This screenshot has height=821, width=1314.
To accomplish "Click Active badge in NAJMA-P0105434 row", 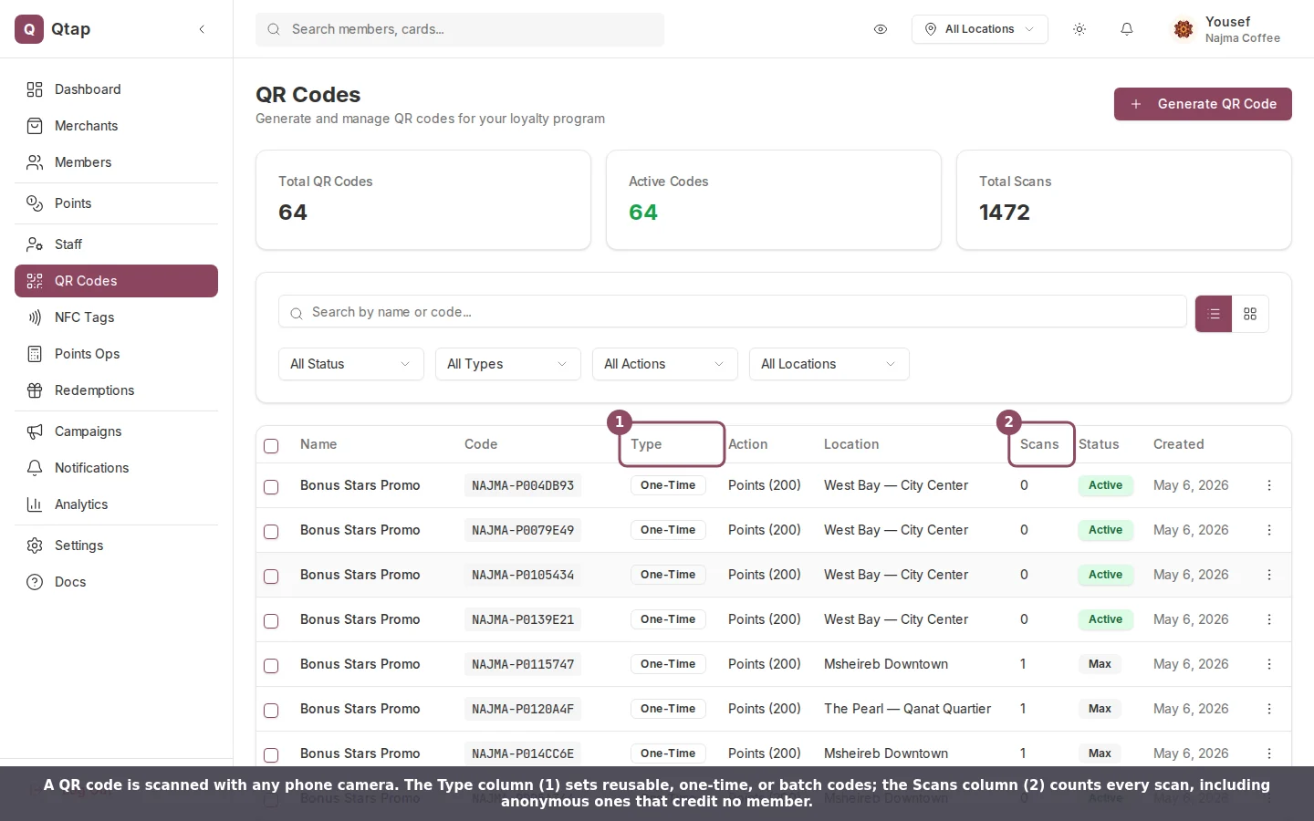I will [1106, 575].
